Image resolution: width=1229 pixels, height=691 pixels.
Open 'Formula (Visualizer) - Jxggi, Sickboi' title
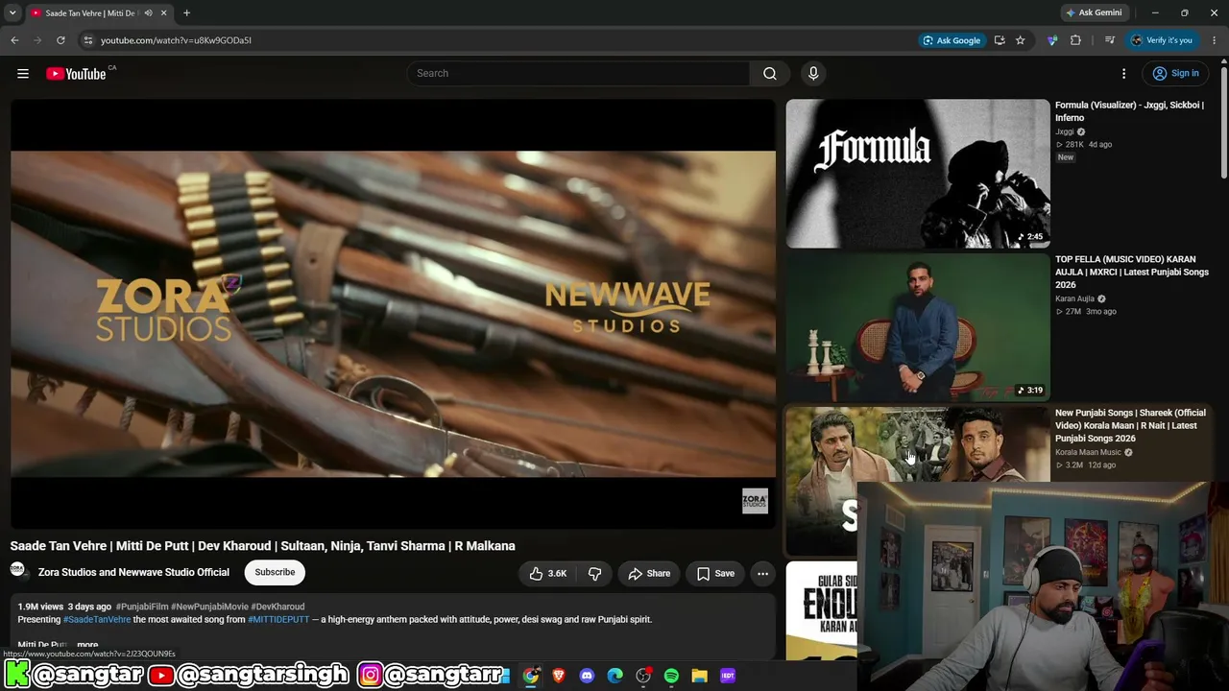coord(1129,111)
